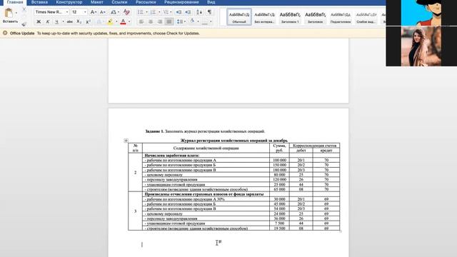Cut selection with the scissors icon
457x257 pixels.
pyautogui.click(x=24, y=9)
